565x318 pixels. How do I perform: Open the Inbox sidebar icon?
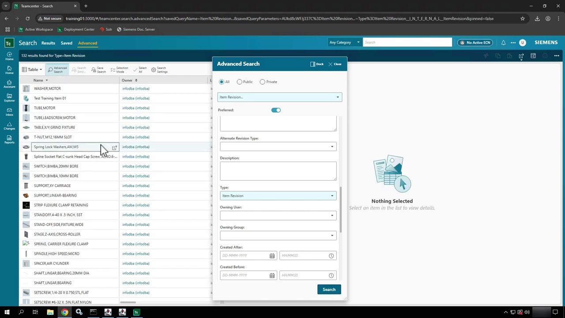pyautogui.click(x=9, y=112)
